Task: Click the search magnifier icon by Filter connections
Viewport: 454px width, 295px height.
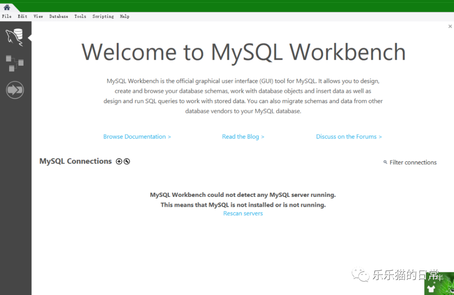Action: click(x=385, y=162)
